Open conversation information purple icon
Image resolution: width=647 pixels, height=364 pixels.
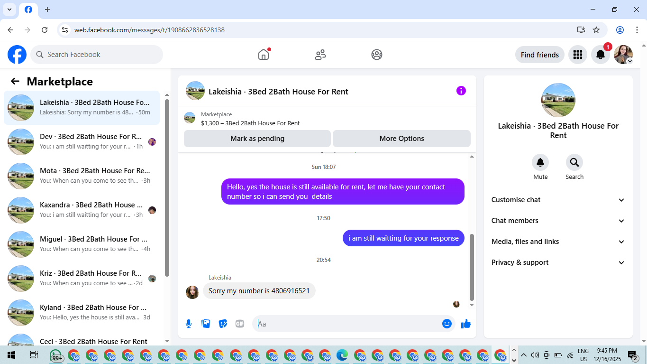[x=461, y=91]
